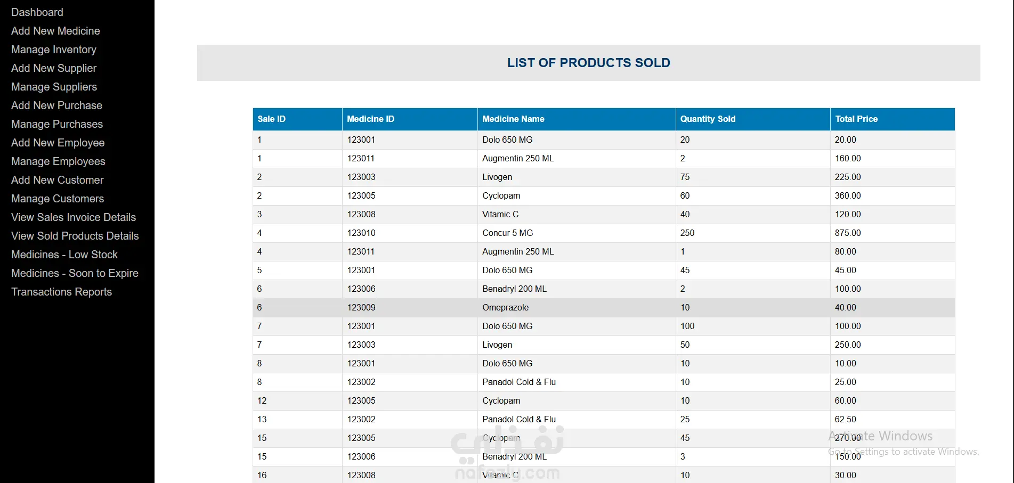Open Manage Inventory from the sidebar

click(x=54, y=50)
